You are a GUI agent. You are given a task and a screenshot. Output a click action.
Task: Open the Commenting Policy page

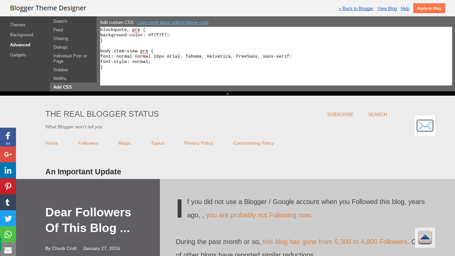pyautogui.click(x=253, y=143)
